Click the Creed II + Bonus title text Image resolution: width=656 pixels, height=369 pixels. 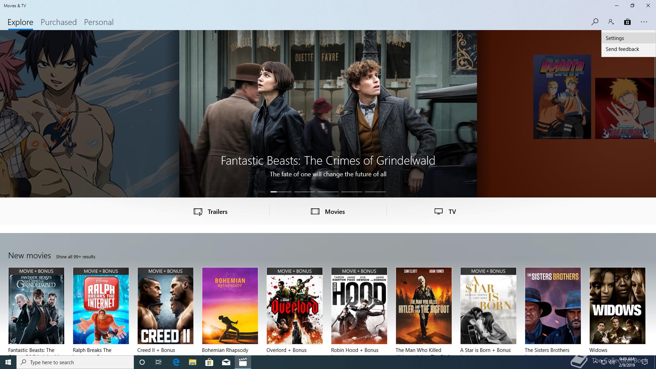[x=156, y=350]
